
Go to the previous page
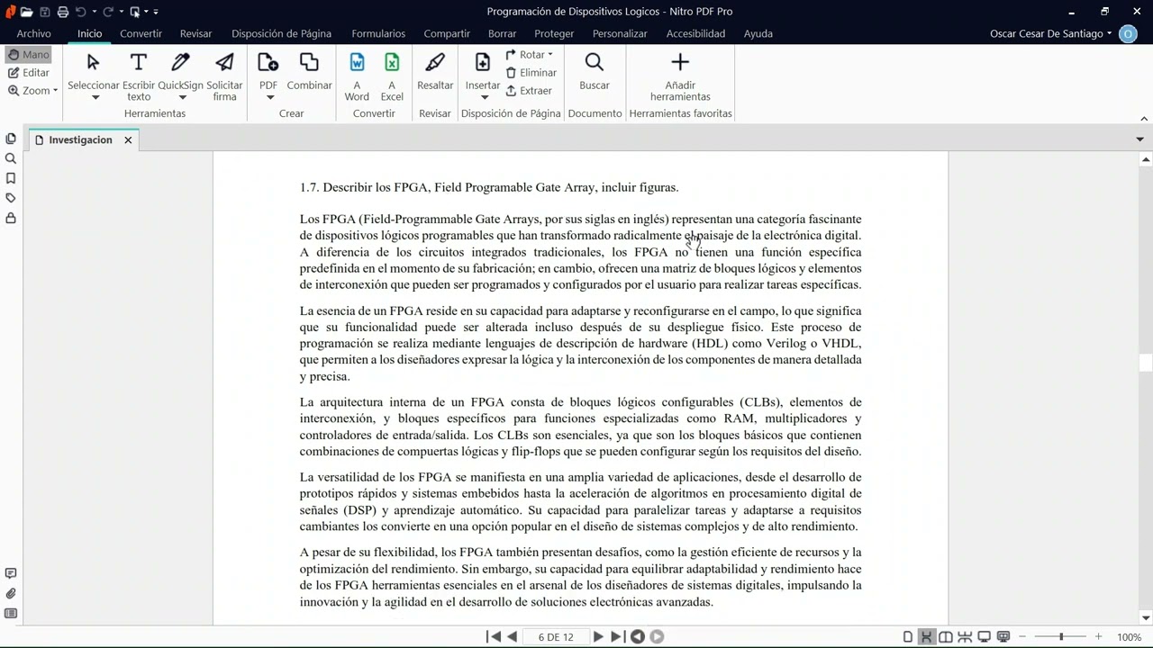point(513,636)
